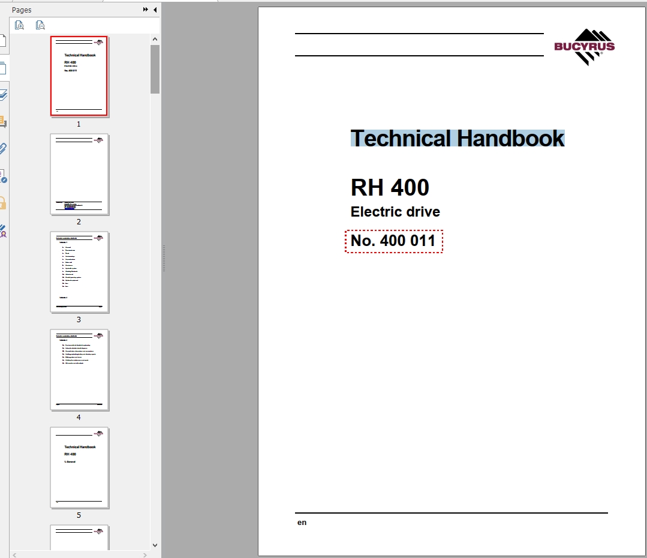The image size is (647, 558).
Task: Select the page 3 thumbnail
Action: tap(79, 272)
